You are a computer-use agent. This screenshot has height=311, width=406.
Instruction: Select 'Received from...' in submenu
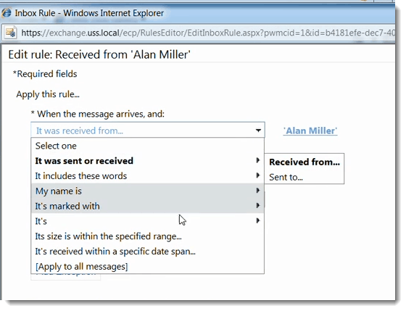[x=304, y=162]
